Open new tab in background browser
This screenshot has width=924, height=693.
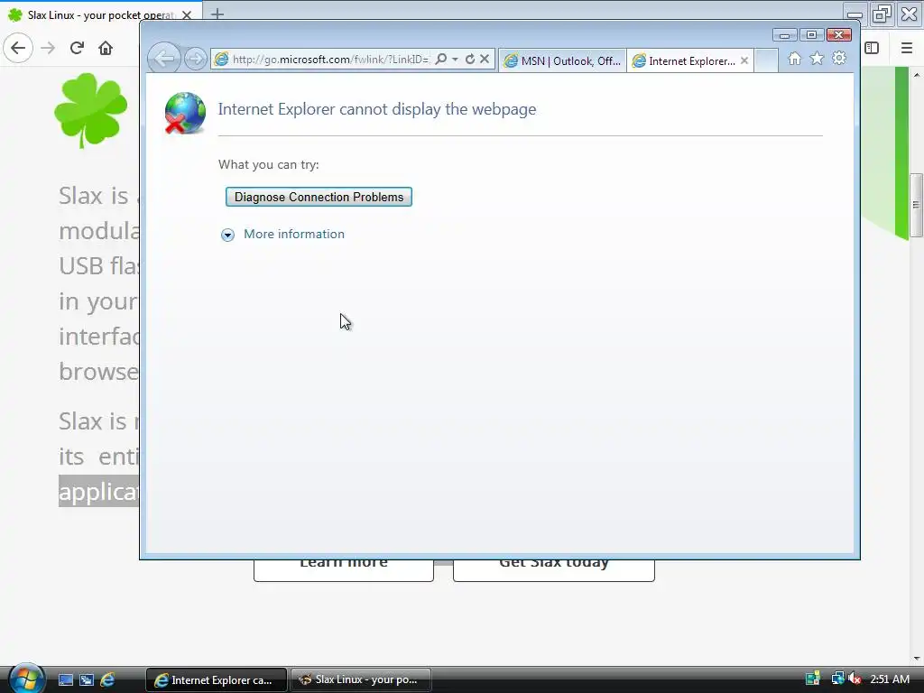[217, 14]
